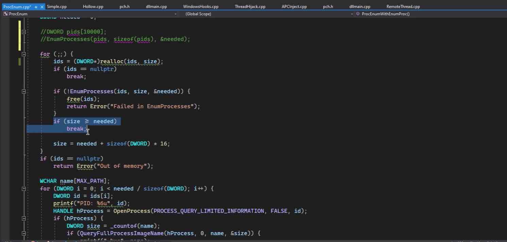The height and width of the screenshot is (242, 507).
Task: Open the ThreadHijack.cpp tab
Action: point(250,6)
